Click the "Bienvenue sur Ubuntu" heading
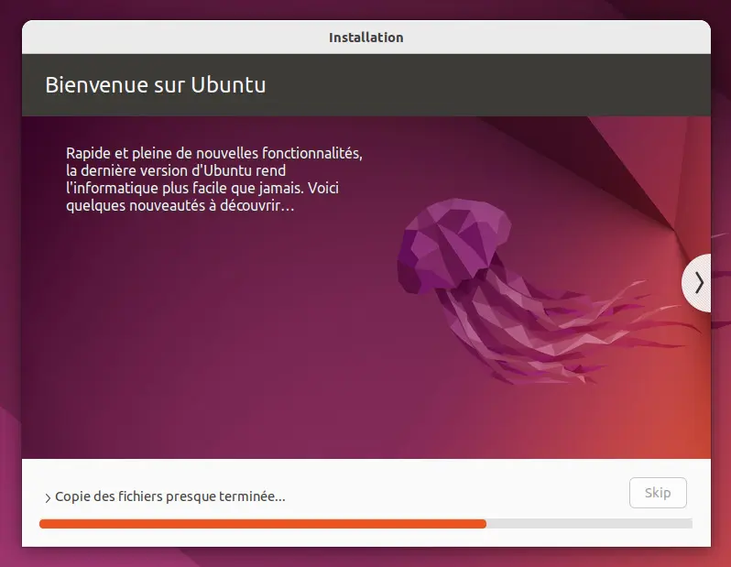The height and width of the screenshot is (567, 731). coord(156,85)
